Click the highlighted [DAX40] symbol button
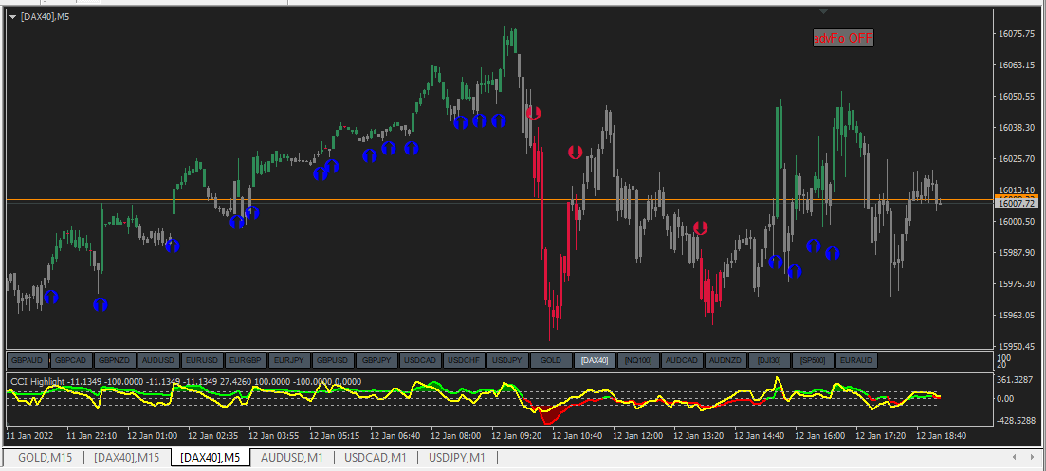This screenshot has height=471, width=1046. (595, 360)
